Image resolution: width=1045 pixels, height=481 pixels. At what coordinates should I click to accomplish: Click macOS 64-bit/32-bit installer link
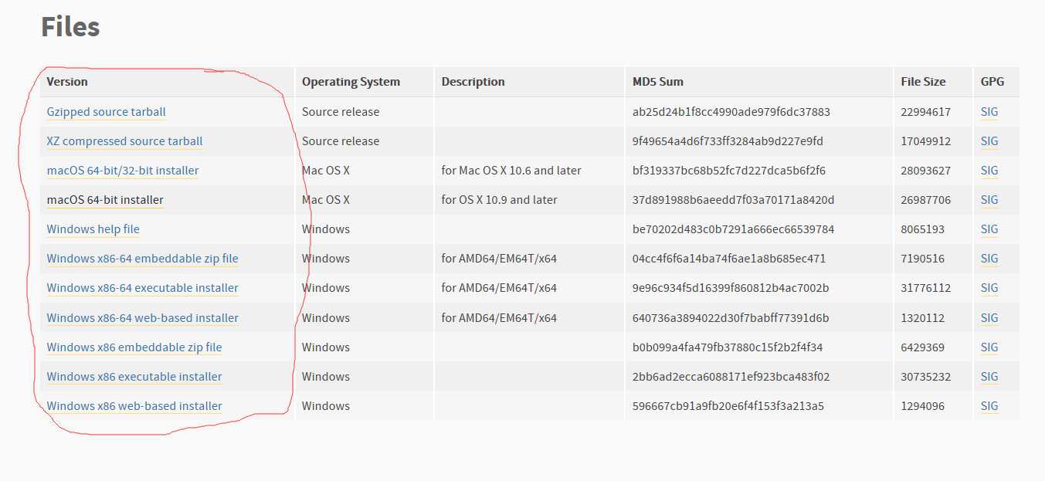(x=122, y=171)
